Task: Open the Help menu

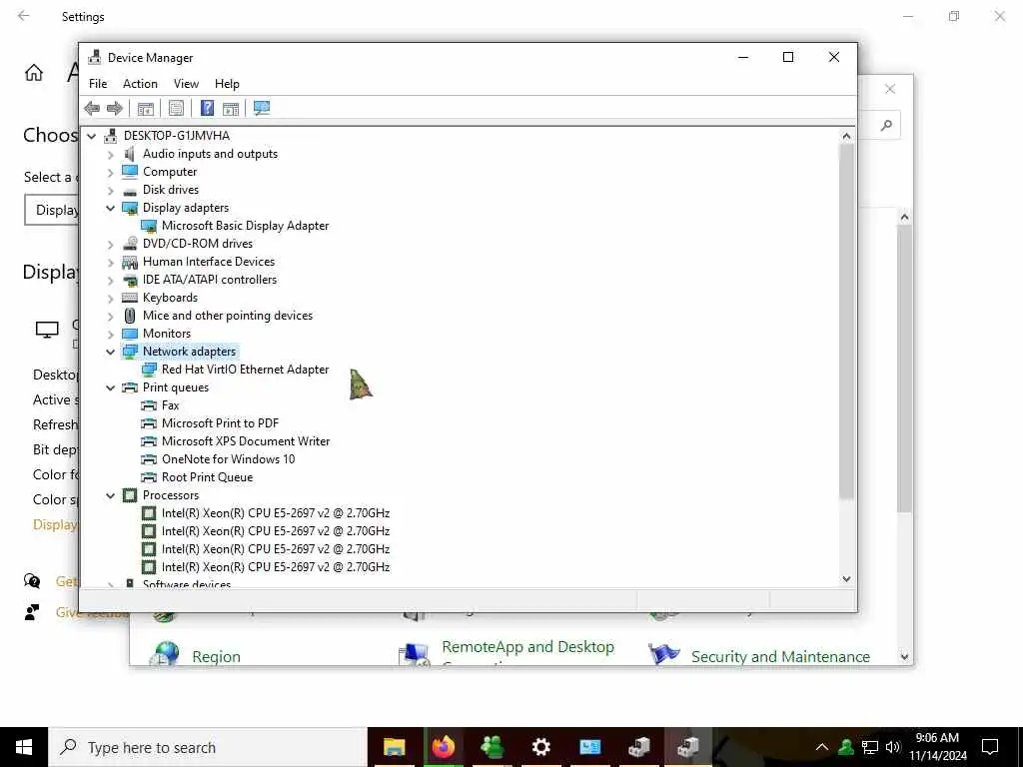Action: point(227,84)
